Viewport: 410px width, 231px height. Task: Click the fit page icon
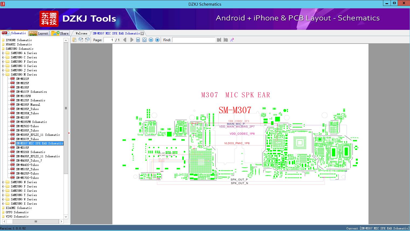(x=144, y=40)
